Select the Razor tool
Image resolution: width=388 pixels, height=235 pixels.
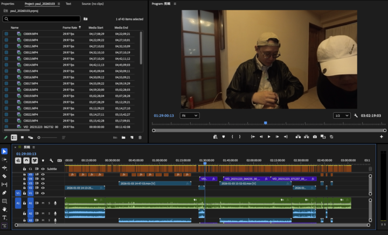coord(4,176)
